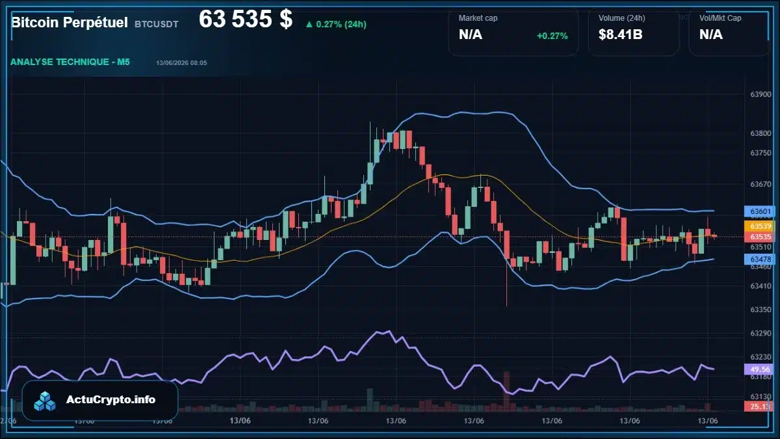Click the green up-arrow change indicator

pos(309,25)
